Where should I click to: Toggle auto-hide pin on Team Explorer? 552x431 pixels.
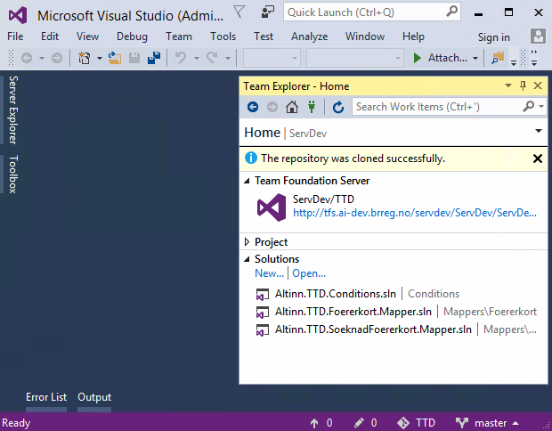[523, 86]
